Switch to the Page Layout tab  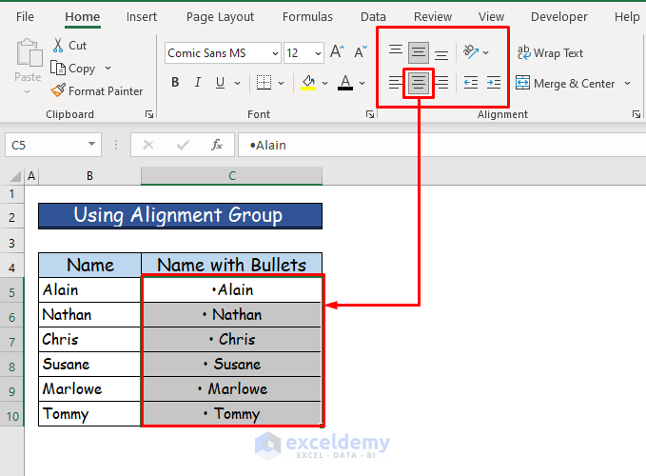(x=220, y=16)
